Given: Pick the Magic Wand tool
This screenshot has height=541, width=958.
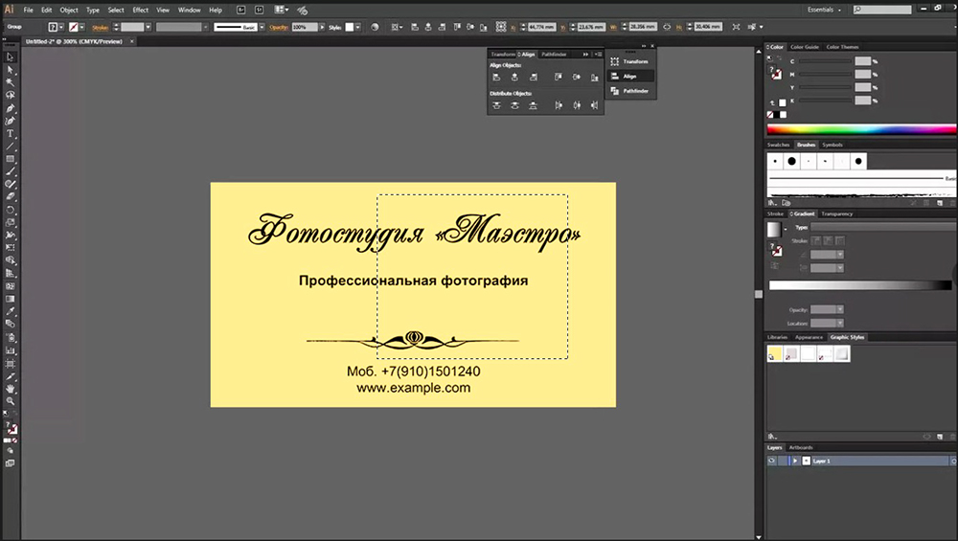Looking at the screenshot, I should 11,82.
